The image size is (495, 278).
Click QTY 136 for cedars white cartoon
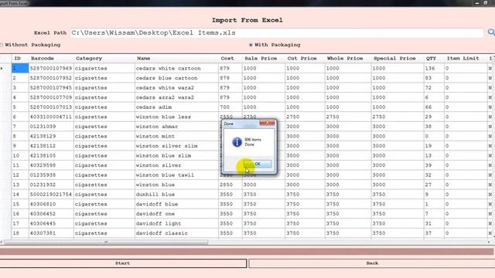pyautogui.click(x=434, y=69)
